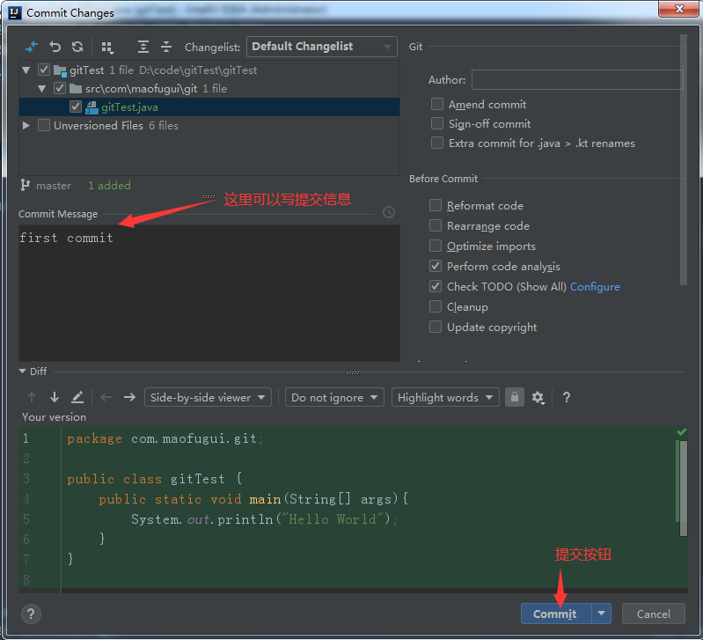Click the Diff viewer vertical scrollbar
This screenshot has height=640, width=703.
click(x=684, y=489)
